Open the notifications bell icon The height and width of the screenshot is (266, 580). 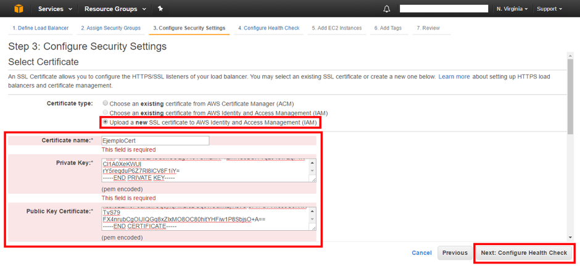[386, 9]
